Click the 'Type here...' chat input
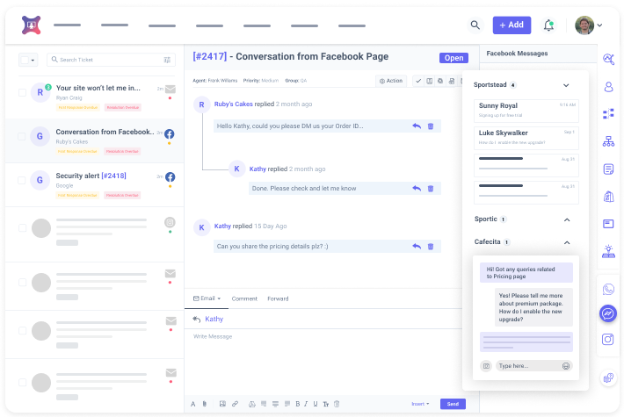 click(x=526, y=365)
